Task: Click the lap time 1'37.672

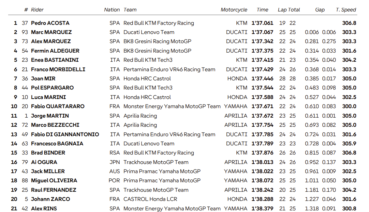Action: coord(262,116)
